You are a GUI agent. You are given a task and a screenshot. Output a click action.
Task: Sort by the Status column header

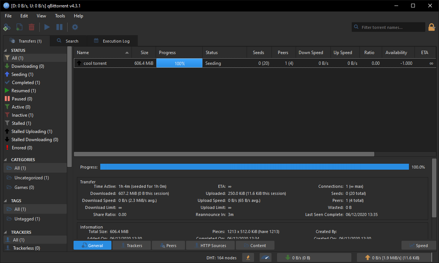[225, 53]
